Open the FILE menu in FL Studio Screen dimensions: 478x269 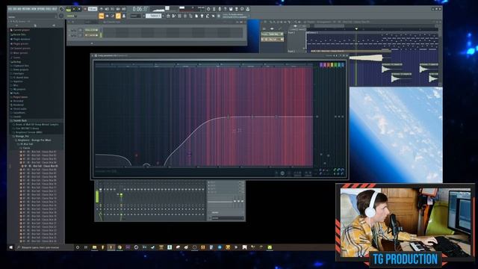tap(10, 9)
